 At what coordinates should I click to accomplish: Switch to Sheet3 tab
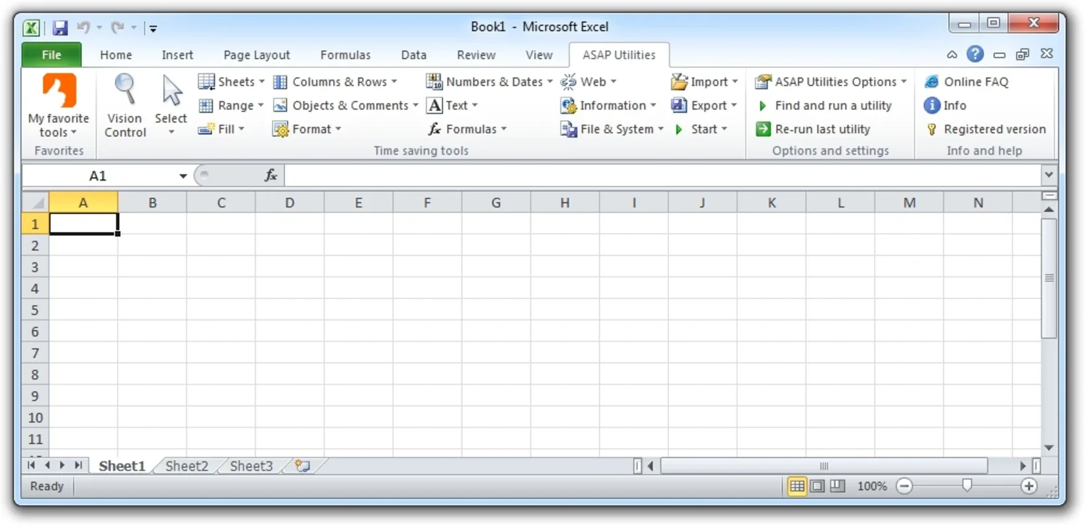pos(251,466)
